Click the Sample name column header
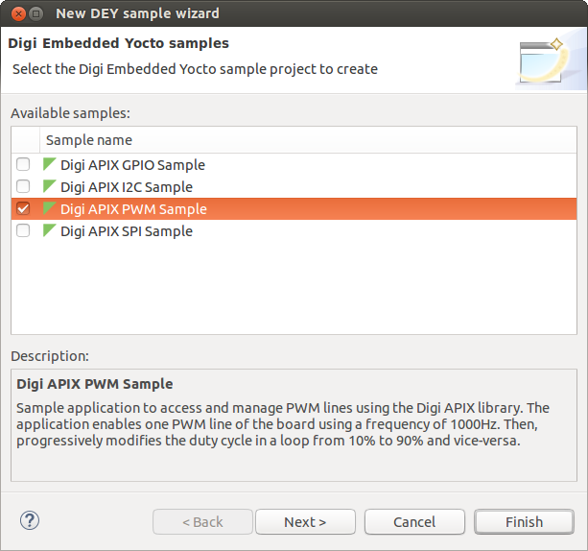This screenshot has height=551, width=588. (308, 140)
